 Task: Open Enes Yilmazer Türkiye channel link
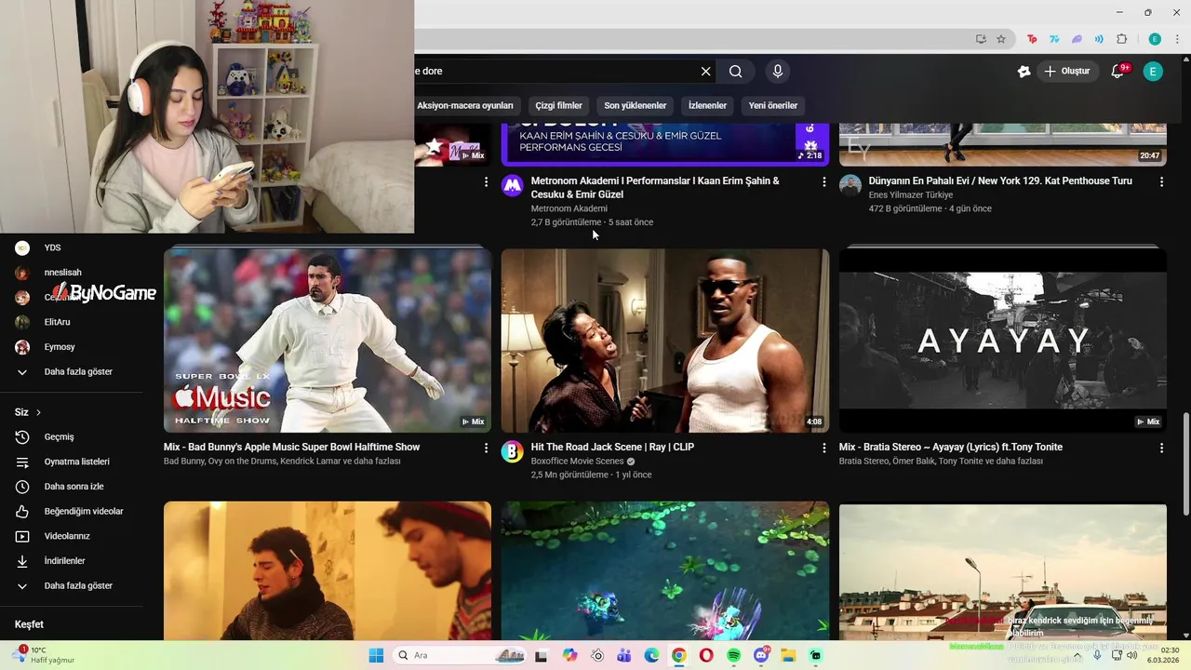tap(911, 195)
